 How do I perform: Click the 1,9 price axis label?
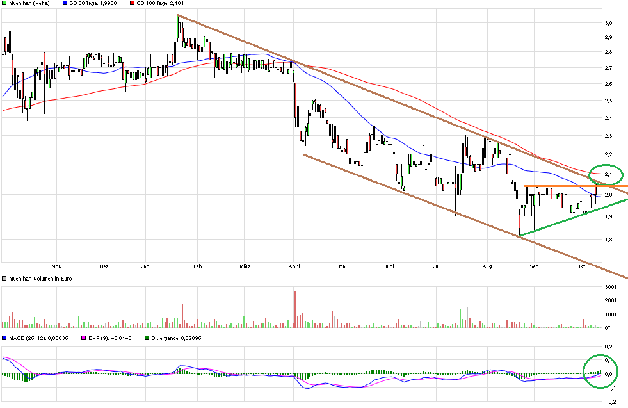(609, 217)
